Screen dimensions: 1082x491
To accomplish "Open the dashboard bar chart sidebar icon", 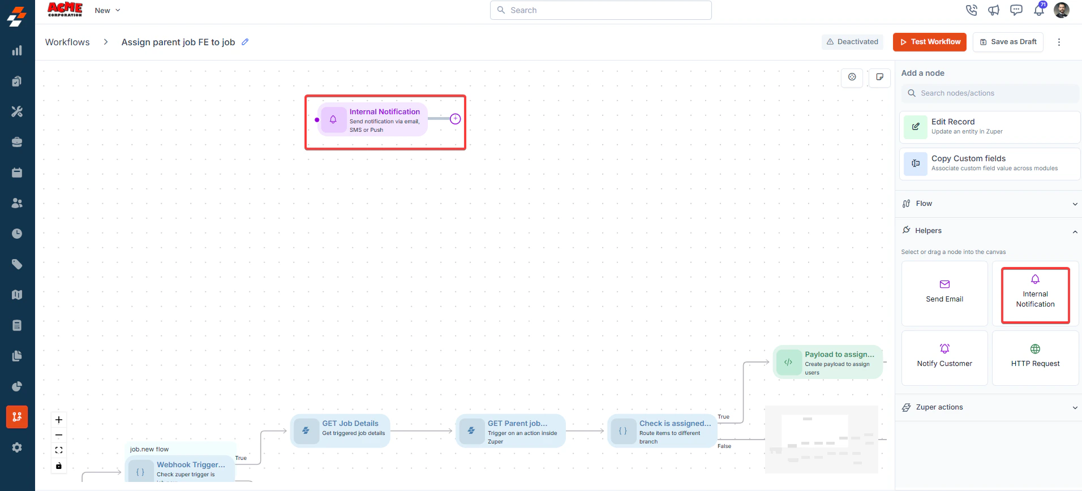I will pyautogui.click(x=17, y=51).
